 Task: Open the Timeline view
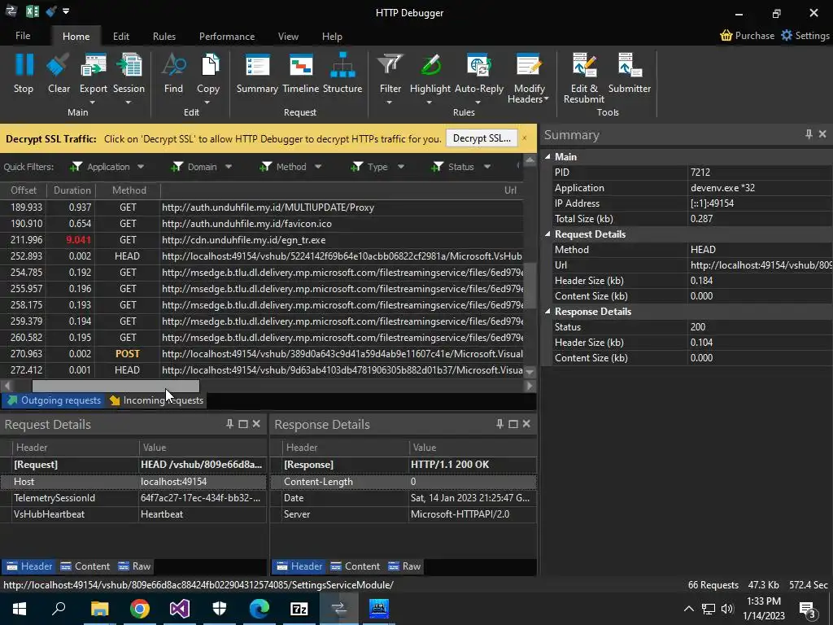pos(301,65)
